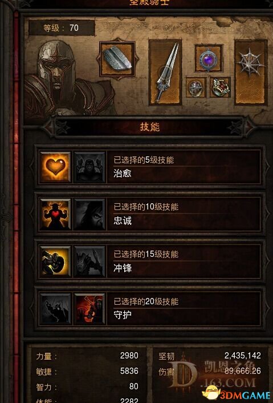The height and width of the screenshot is (403, 273).
Task: Click the spear weapon slot
Action: tap(165, 72)
